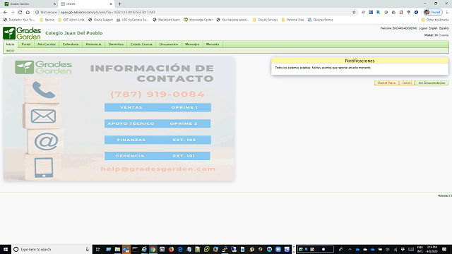Open the Personal Stap bookmark folder
Viewport: 452px width, 254px height.
pyautogui.click(x=293, y=20)
